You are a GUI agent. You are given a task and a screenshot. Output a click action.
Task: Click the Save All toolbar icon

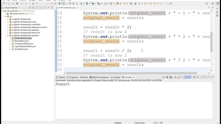13,3
